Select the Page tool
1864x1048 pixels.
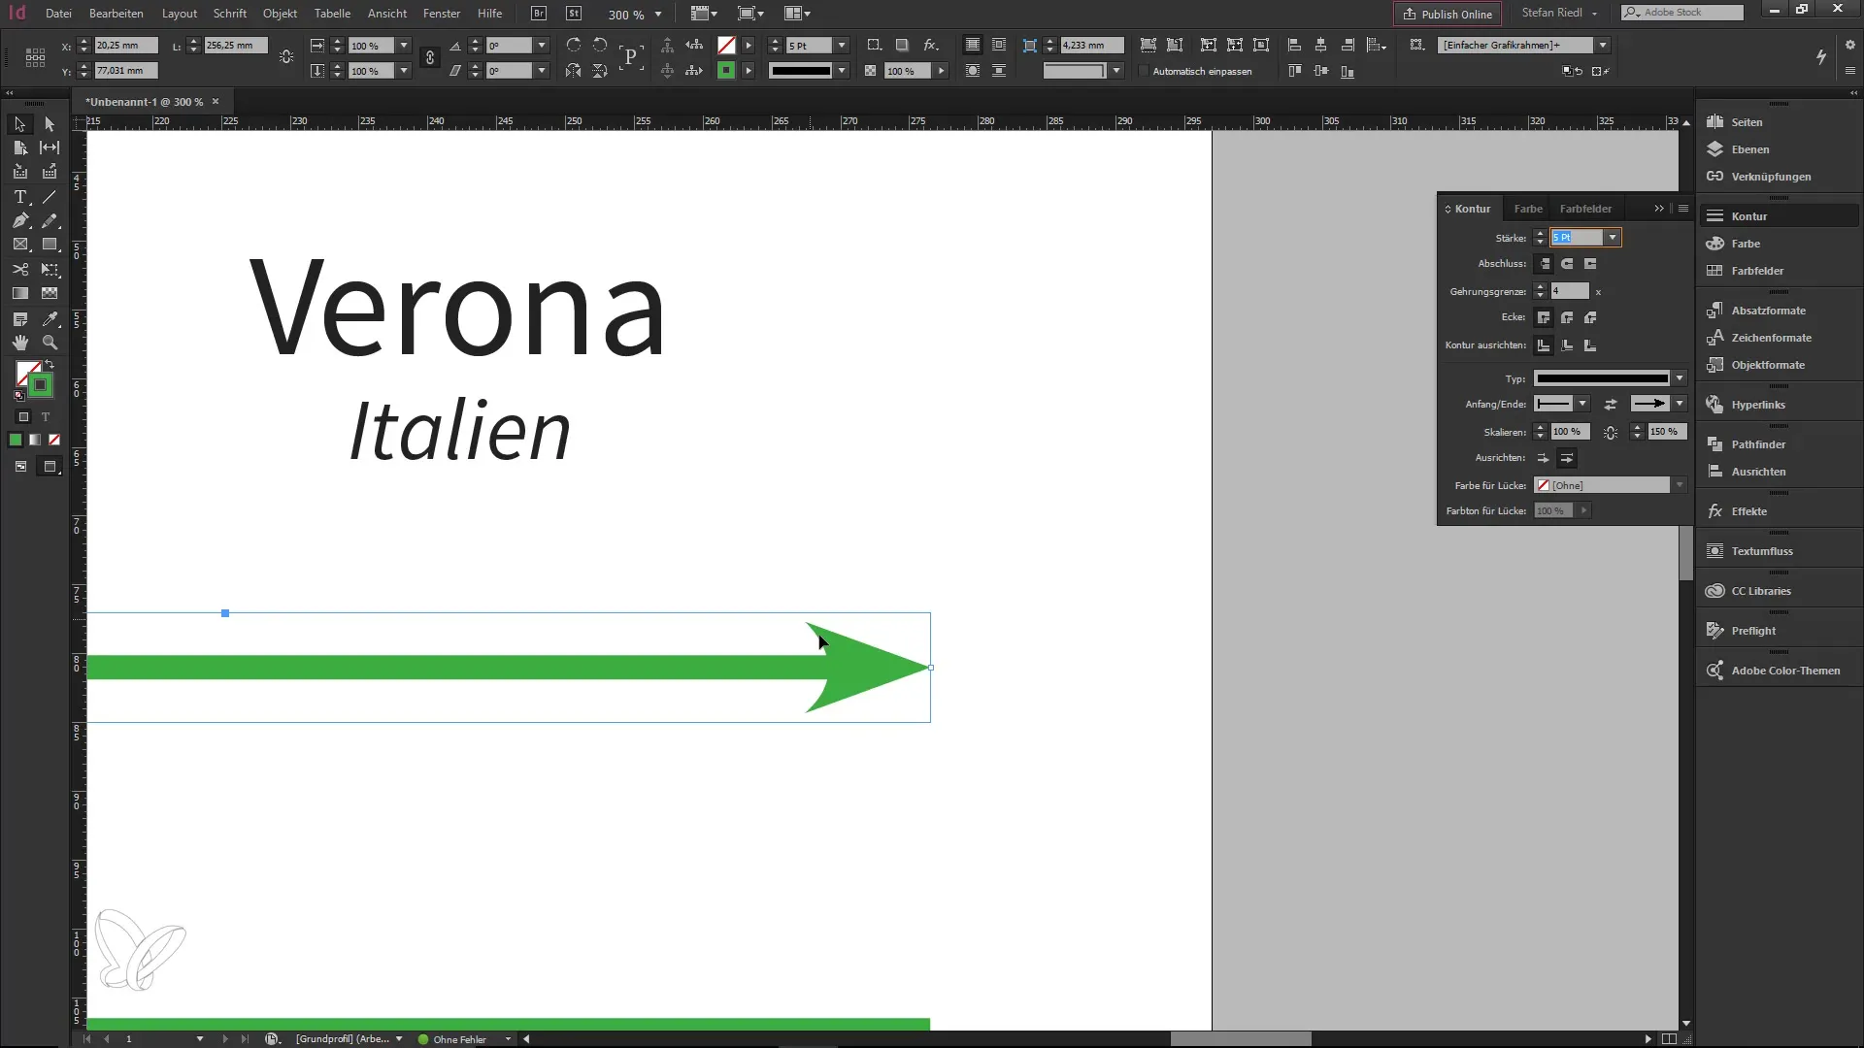[19, 147]
